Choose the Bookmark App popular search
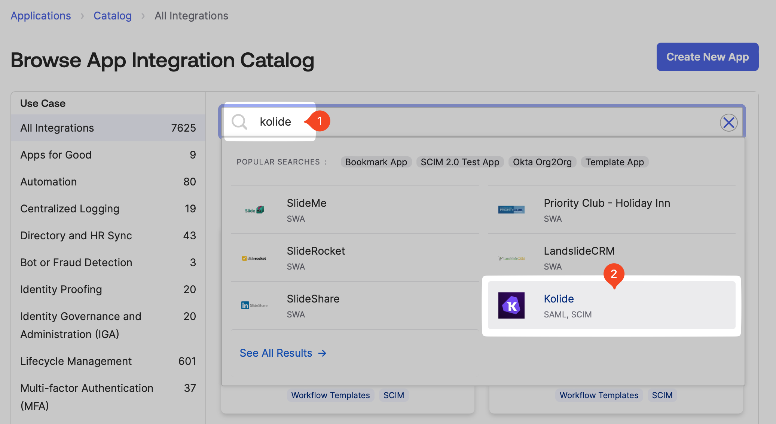This screenshot has height=424, width=776. point(376,162)
